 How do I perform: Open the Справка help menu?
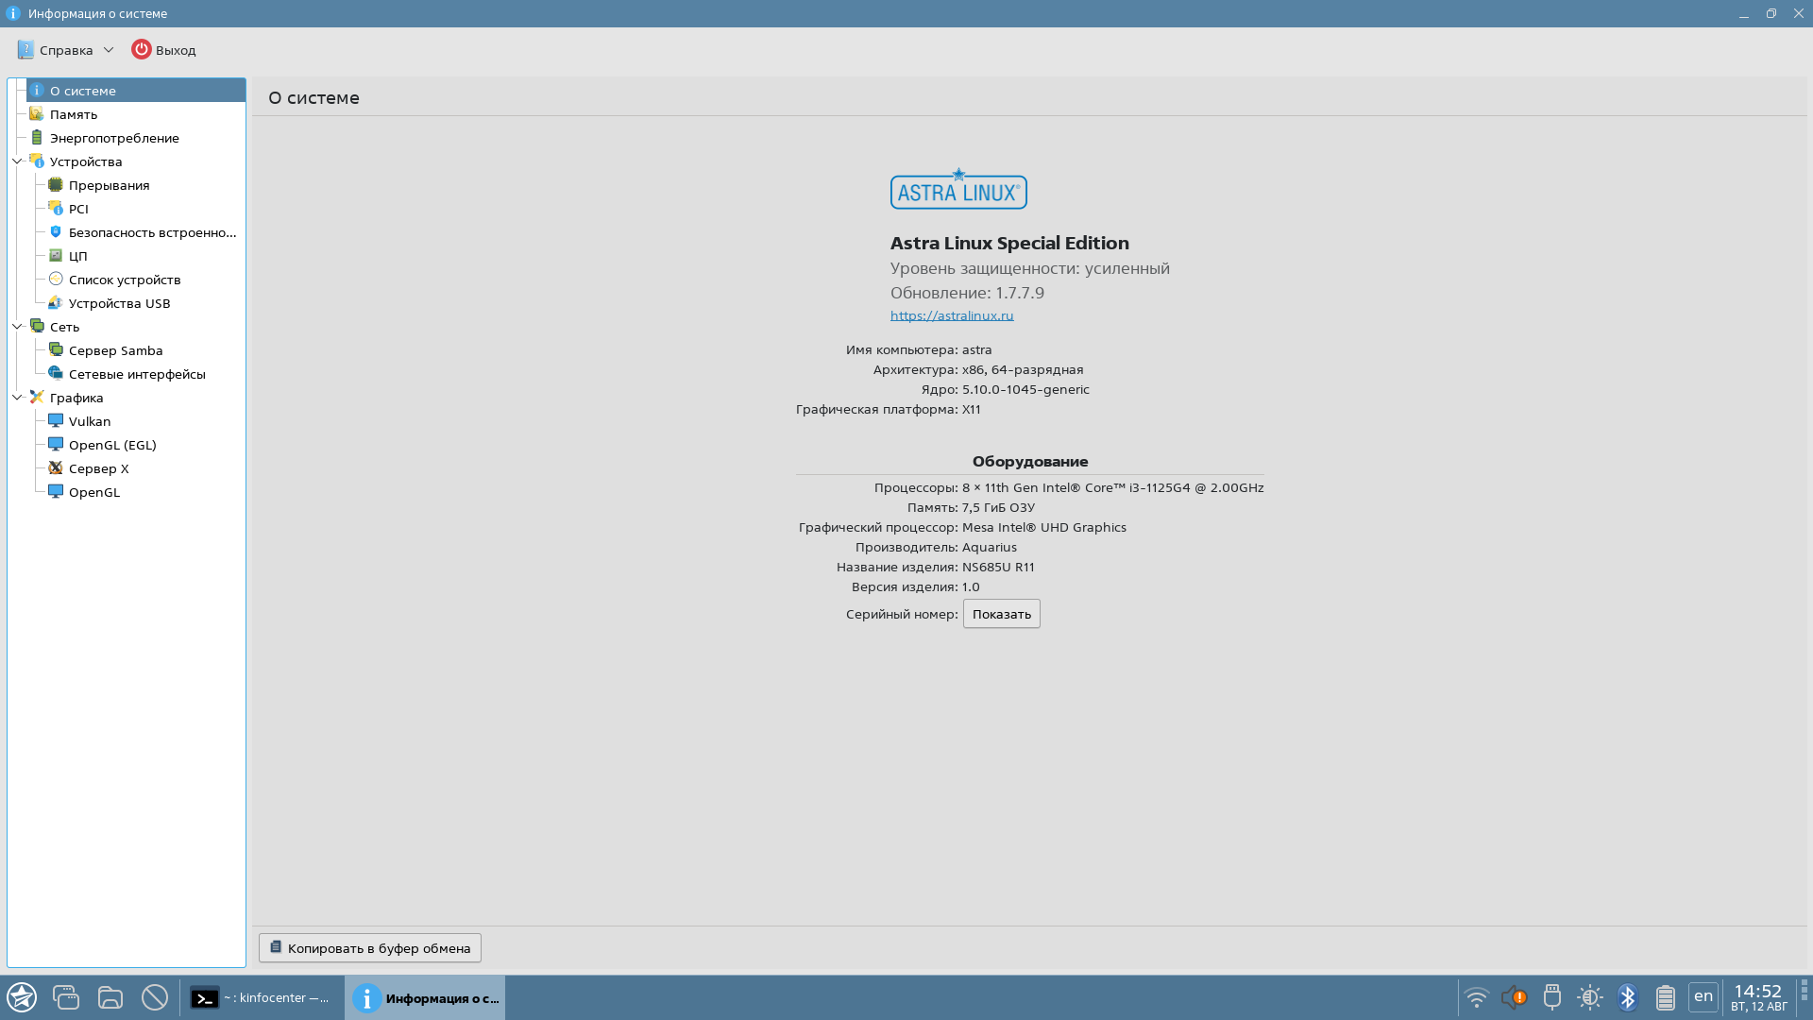(x=64, y=50)
